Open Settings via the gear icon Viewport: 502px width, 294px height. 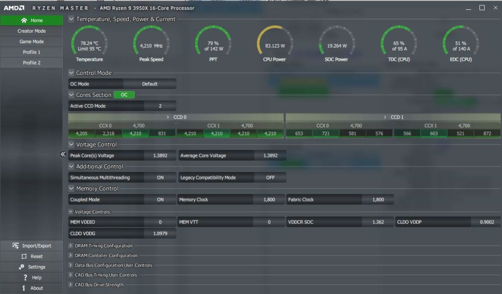[22, 267]
